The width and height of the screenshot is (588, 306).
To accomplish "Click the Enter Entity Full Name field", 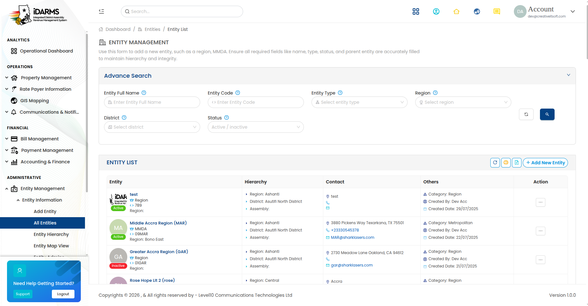I will [152, 102].
